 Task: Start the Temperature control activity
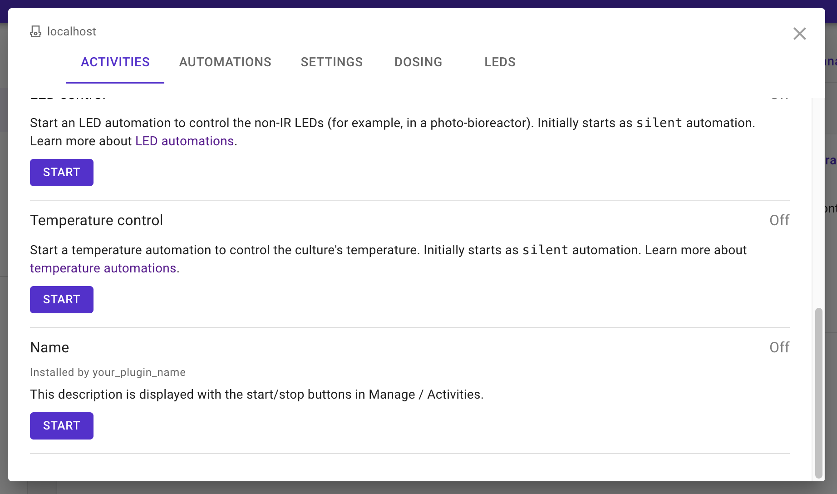pyautogui.click(x=62, y=300)
